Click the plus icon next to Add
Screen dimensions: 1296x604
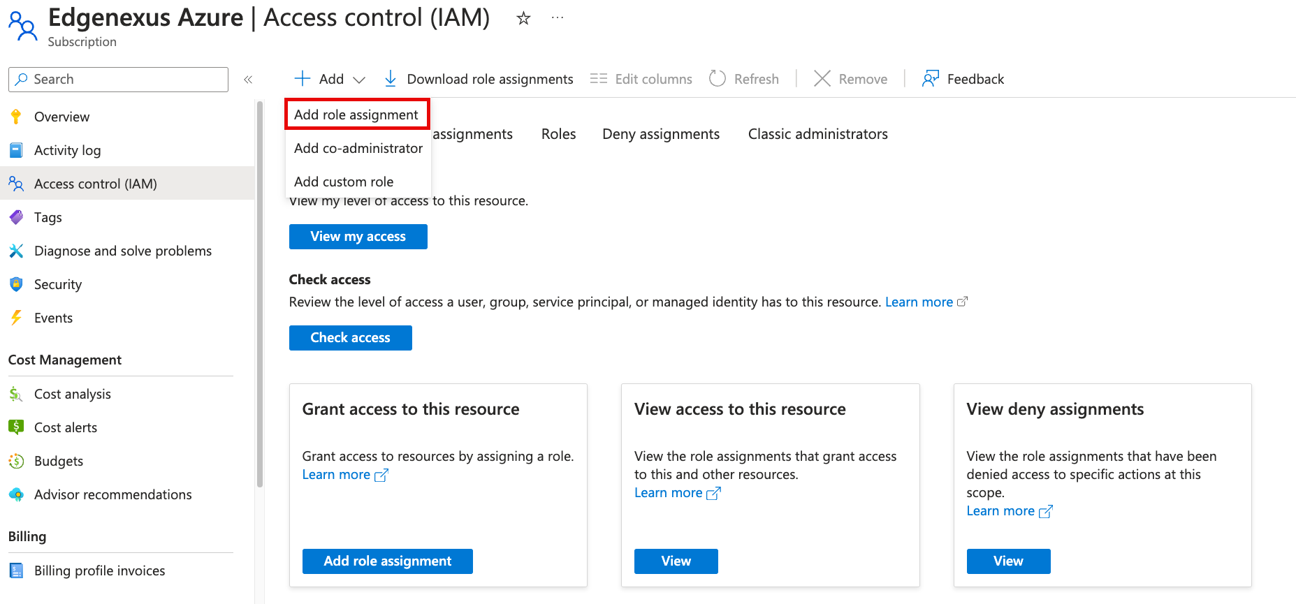303,78
